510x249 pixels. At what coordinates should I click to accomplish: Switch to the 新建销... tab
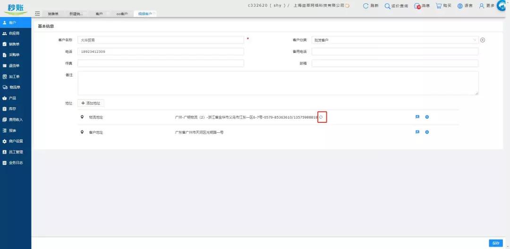(x=76, y=14)
